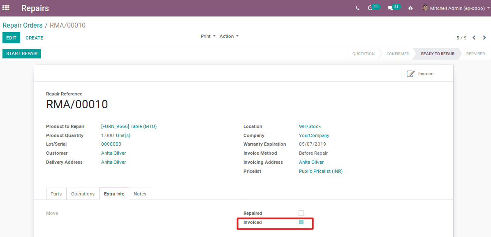This screenshot has width=491, height=237.
Task: Click RMA/00010 in the breadcrumb
Action: click(x=67, y=26)
